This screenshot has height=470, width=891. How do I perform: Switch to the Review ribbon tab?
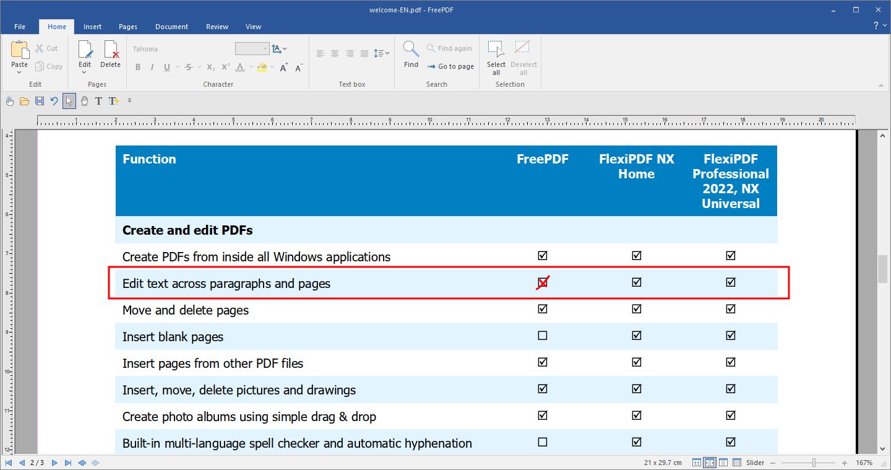pyautogui.click(x=217, y=27)
